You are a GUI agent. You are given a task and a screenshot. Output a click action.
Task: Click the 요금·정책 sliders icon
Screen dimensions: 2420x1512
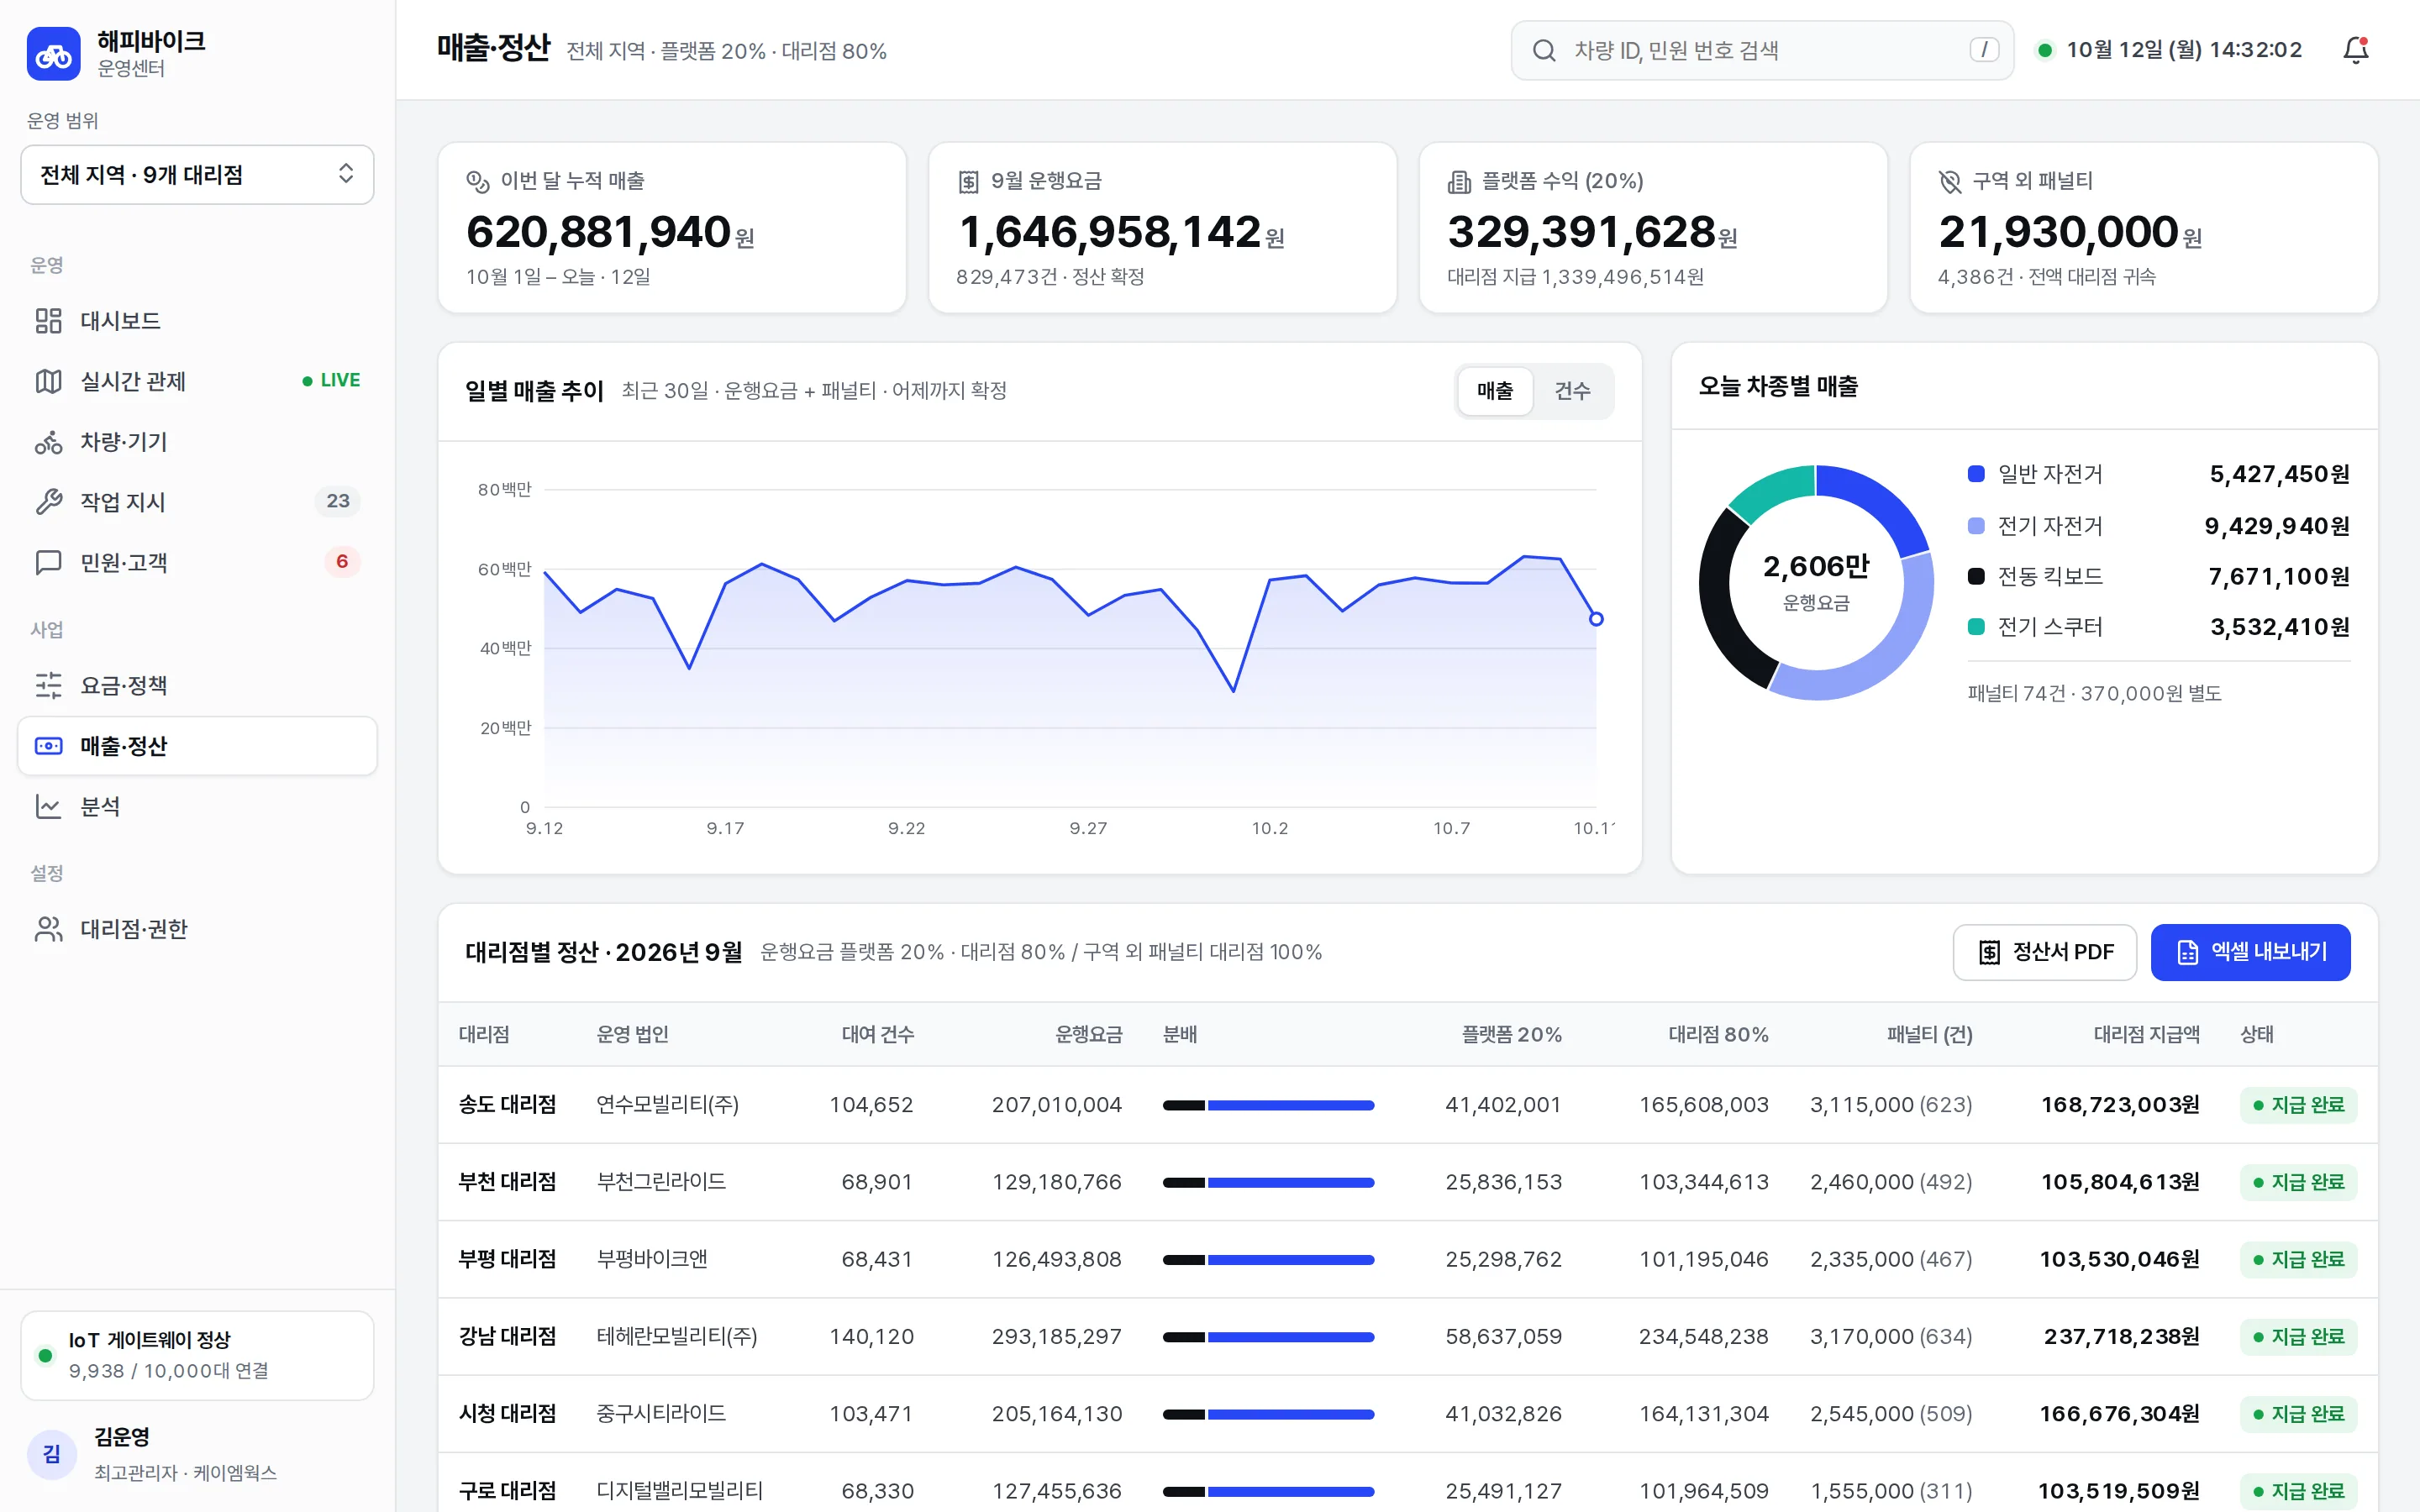pyautogui.click(x=48, y=686)
